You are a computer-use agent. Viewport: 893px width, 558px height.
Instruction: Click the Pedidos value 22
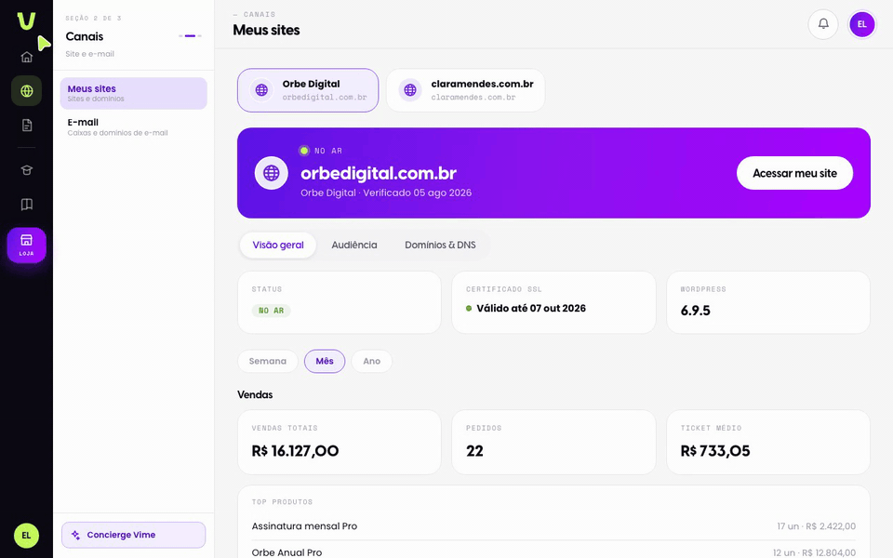click(x=474, y=451)
